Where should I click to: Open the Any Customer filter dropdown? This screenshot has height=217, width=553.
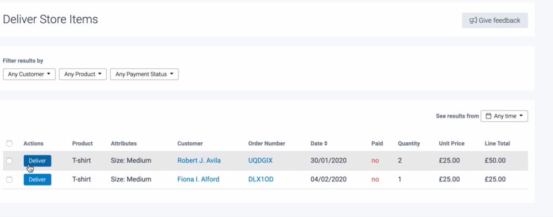tap(29, 74)
